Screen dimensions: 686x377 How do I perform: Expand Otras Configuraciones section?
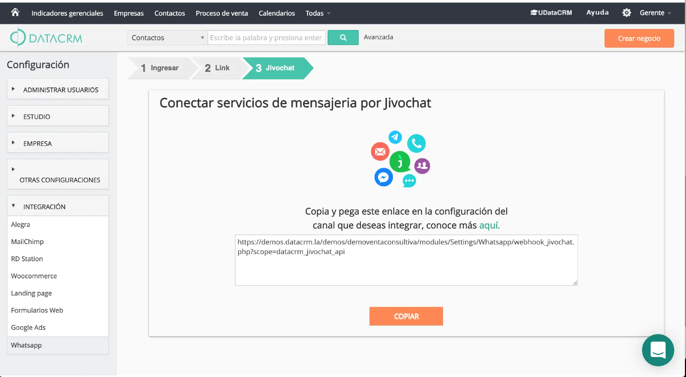point(58,174)
